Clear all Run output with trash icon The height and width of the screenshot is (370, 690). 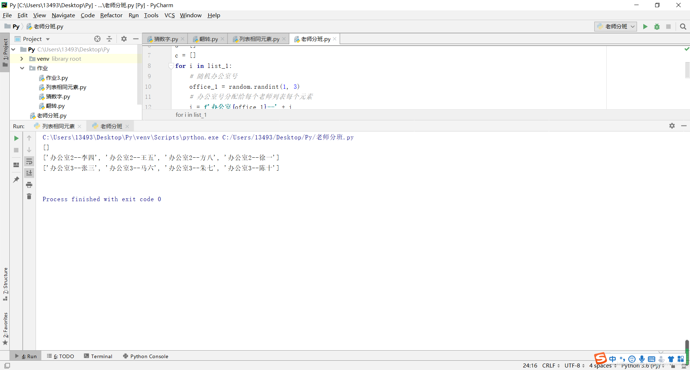pos(29,196)
